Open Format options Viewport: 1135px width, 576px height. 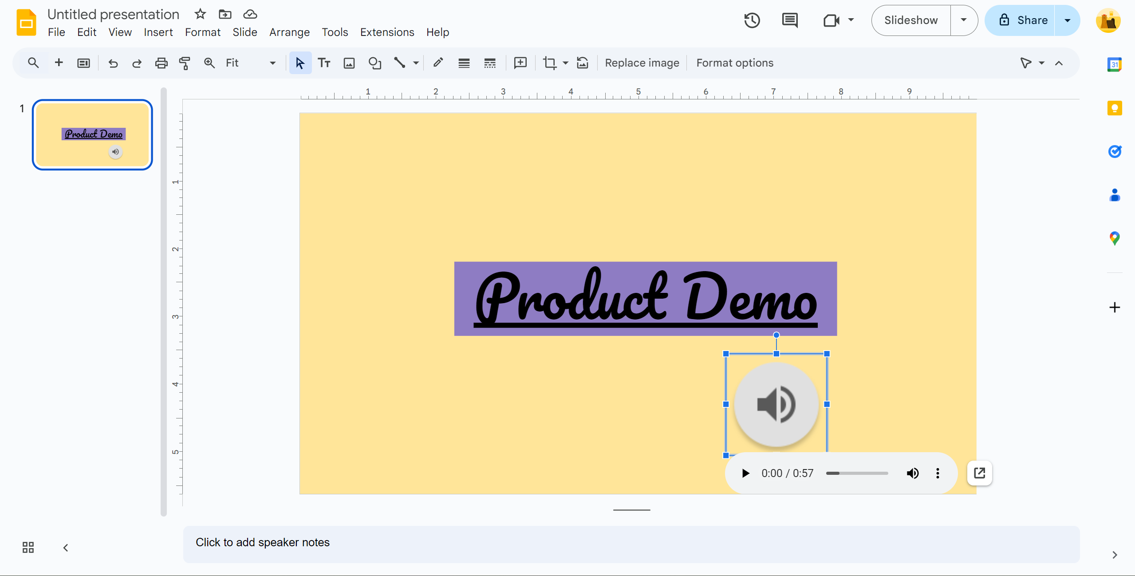(735, 63)
